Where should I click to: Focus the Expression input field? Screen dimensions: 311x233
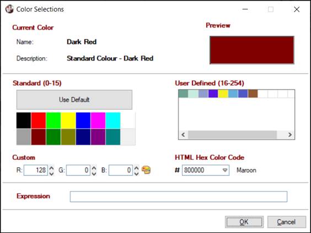tap(179, 197)
